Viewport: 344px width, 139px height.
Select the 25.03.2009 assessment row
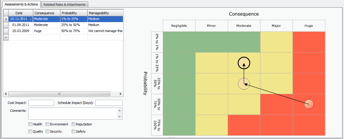click(21, 31)
